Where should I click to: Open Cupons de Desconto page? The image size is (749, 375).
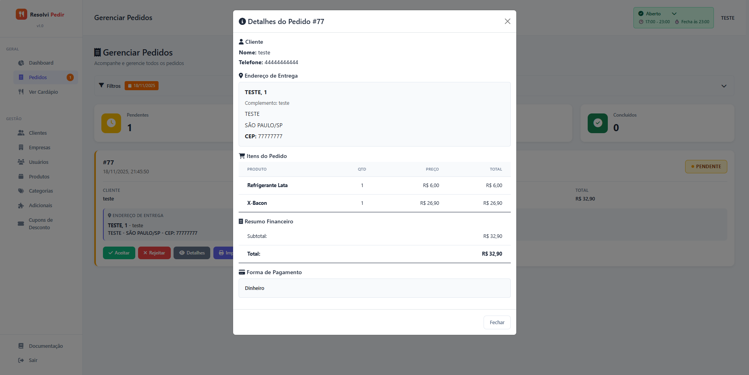(40, 224)
